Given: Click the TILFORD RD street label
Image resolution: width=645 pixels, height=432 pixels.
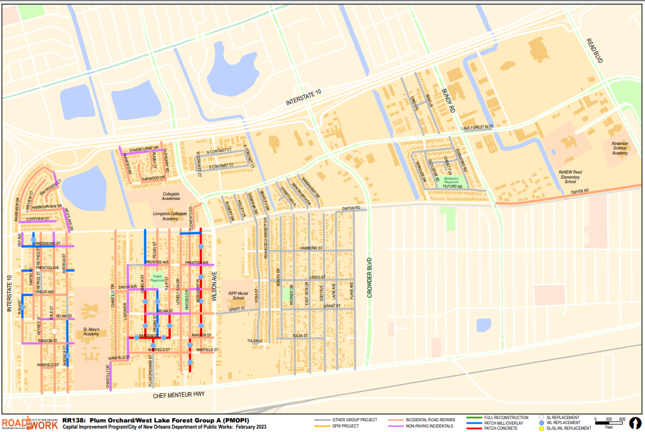Looking at the screenshot, I should (452, 187).
